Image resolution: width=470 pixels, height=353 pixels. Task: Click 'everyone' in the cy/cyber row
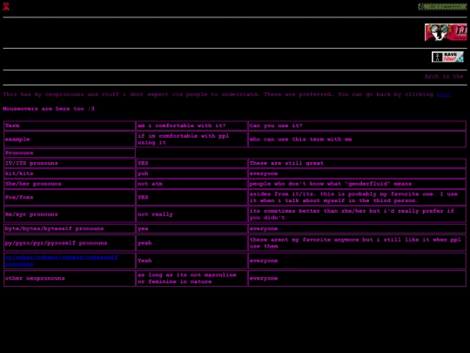pyautogui.click(x=358, y=261)
